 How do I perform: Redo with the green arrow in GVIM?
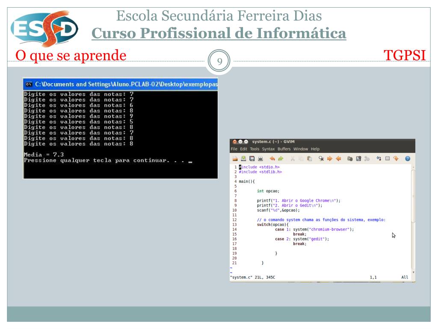pyautogui.click(x=281, y=159)
